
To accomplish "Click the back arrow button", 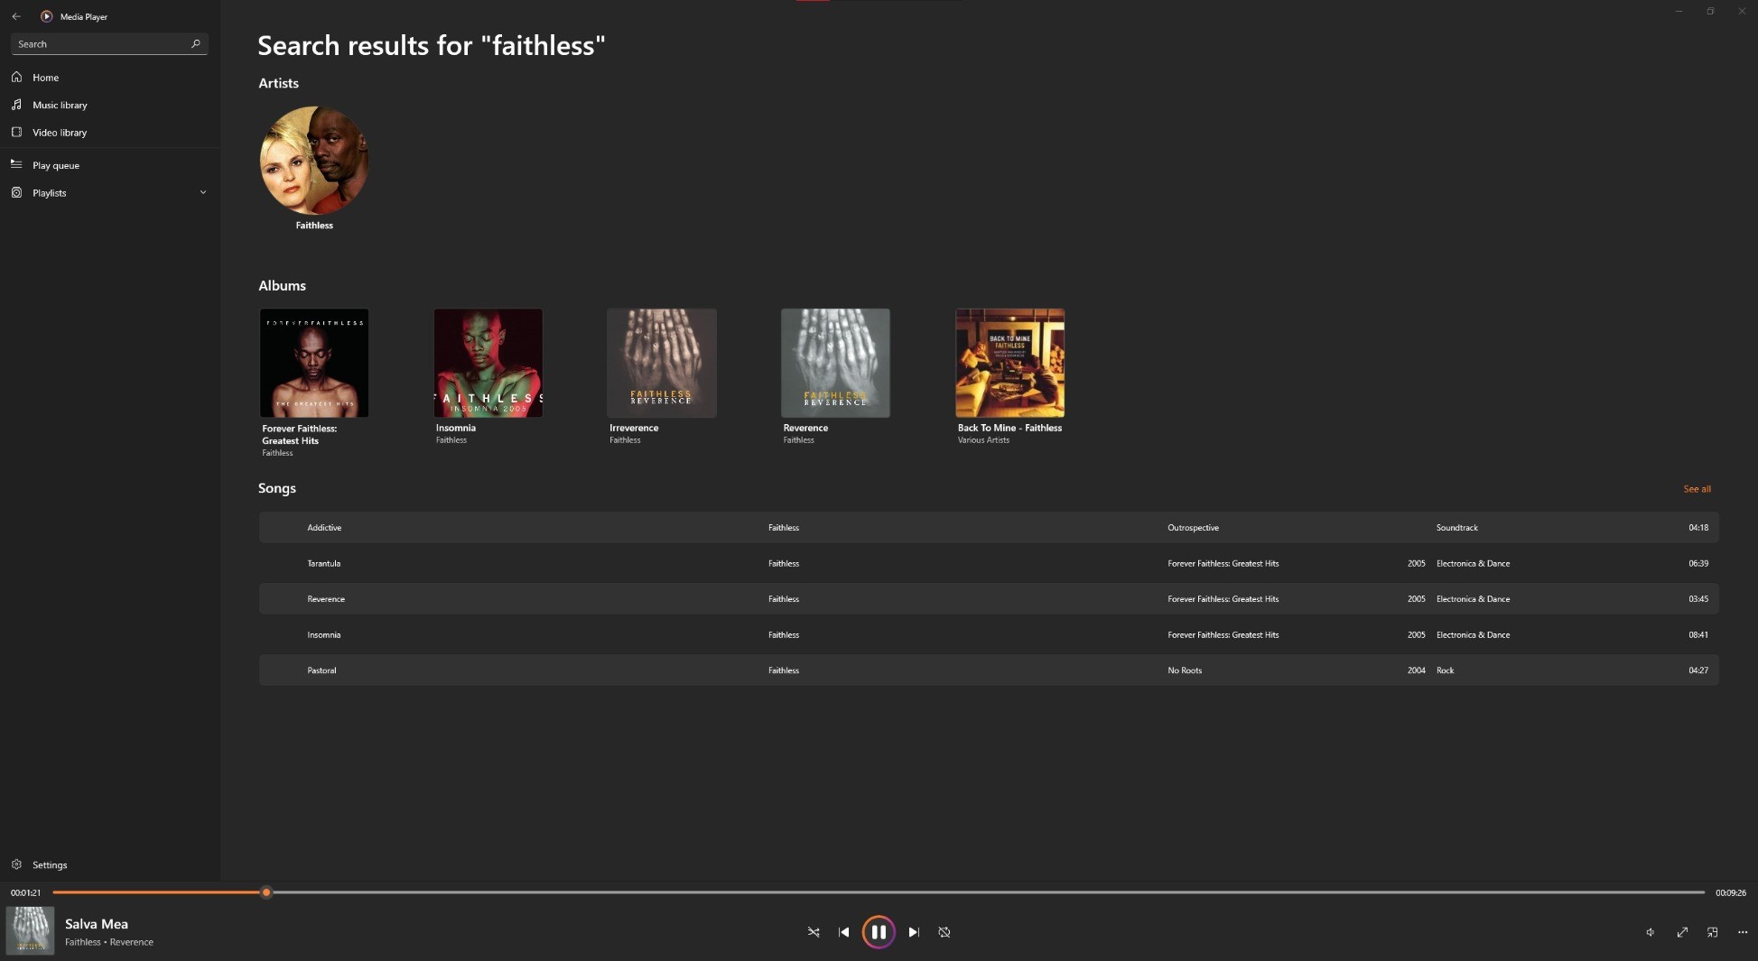I will (x=16, y=16).
